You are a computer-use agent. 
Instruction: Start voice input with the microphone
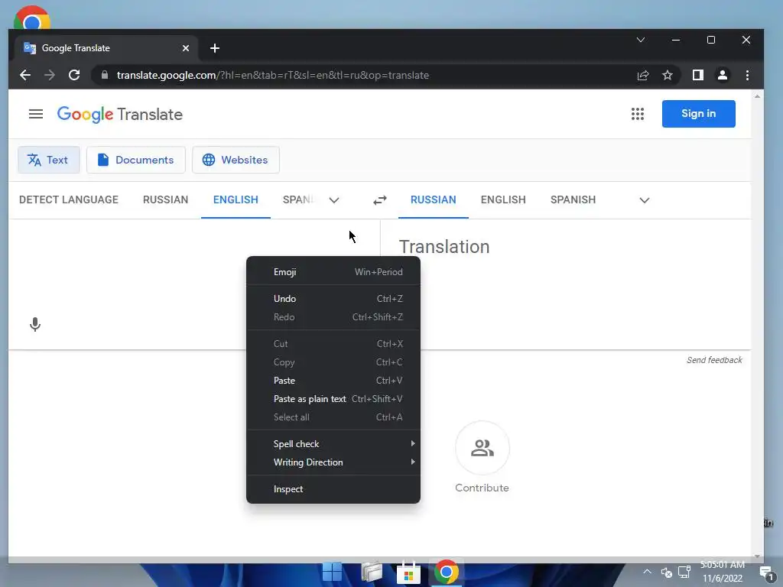tap(35, 324)
